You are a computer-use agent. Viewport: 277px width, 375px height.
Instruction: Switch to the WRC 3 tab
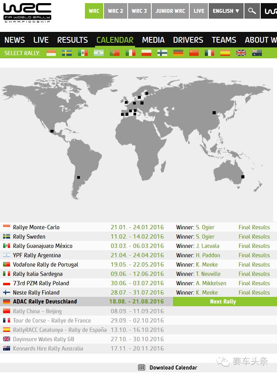(139, 11)
